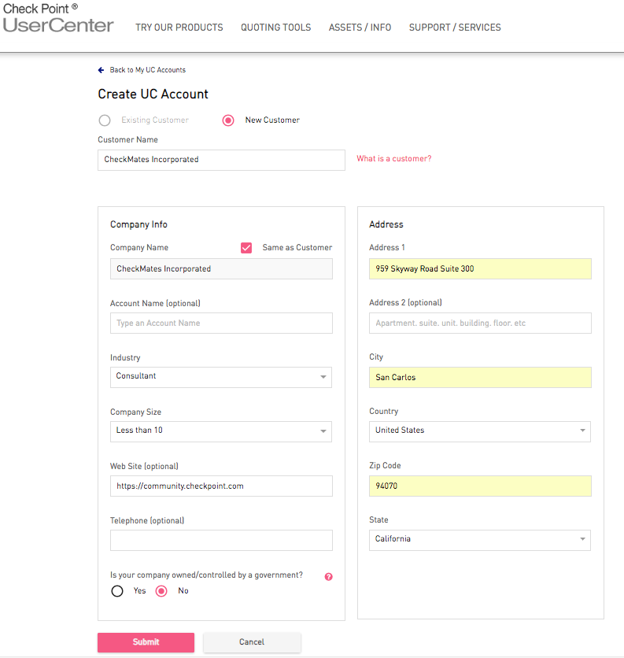624x658 pixels.
Task: Click the Cancel button
Action: (x=252, y=642)
